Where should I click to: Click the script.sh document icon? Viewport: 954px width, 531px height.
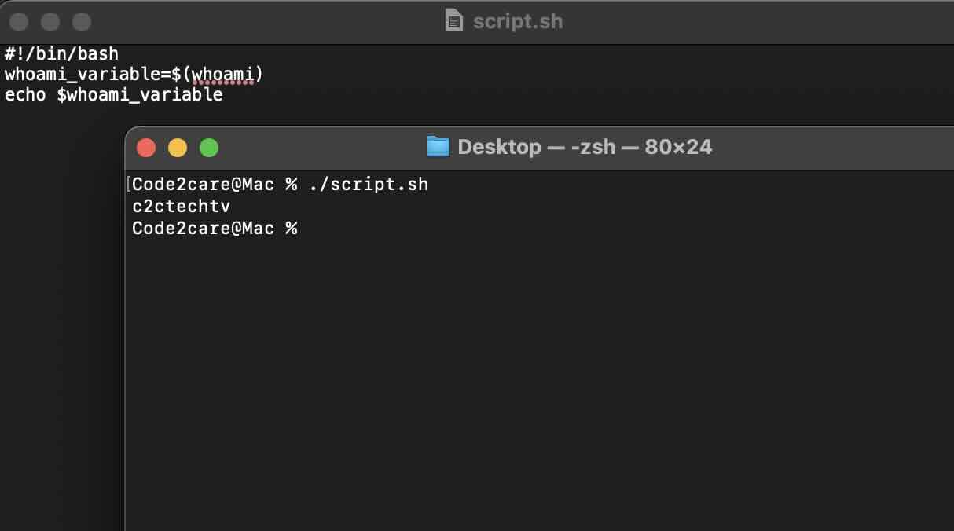click(x=454, y=20)
